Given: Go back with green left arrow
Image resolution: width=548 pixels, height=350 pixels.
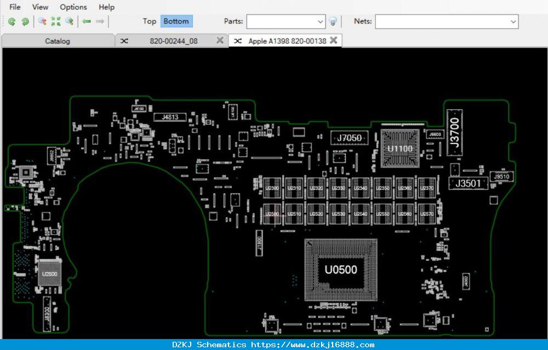Looking at the screenshot, I should point(87,22).
